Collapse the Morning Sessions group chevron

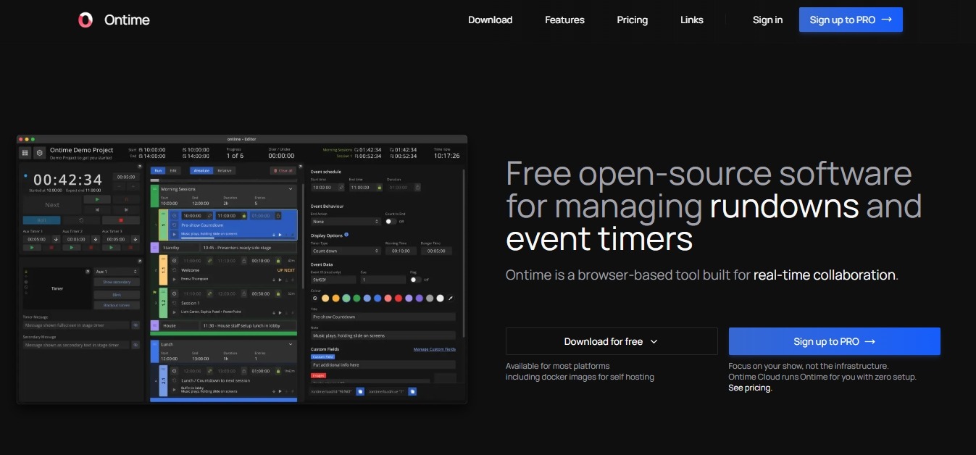pos(291,189)
